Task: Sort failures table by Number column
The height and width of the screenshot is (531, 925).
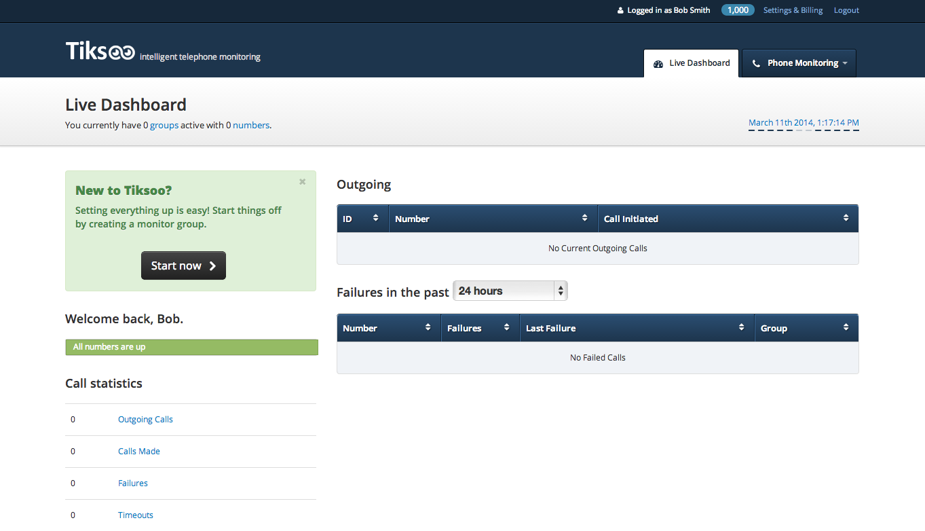Action: point(388,328)
